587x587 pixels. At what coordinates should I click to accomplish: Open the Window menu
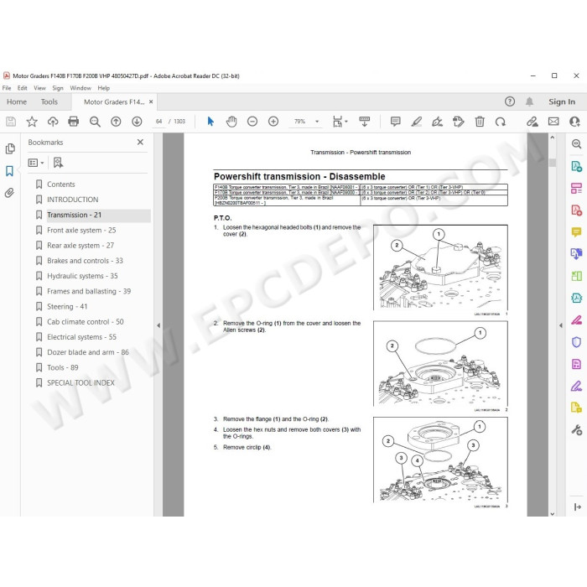81,88
